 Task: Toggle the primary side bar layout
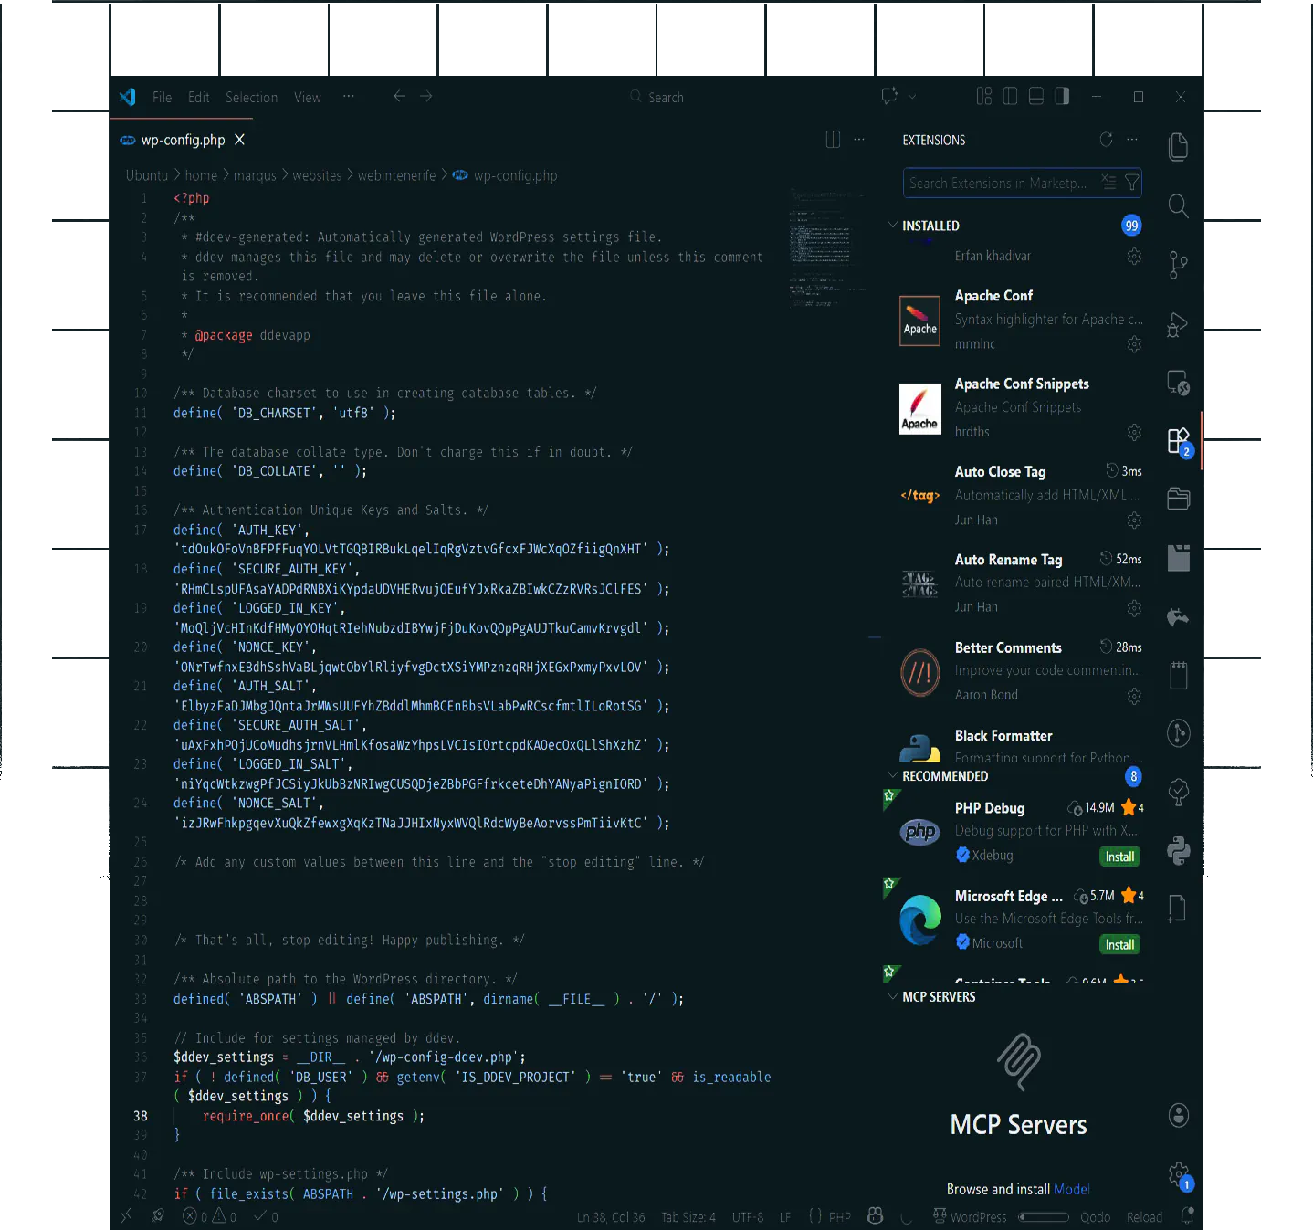tap(1010, 97)
